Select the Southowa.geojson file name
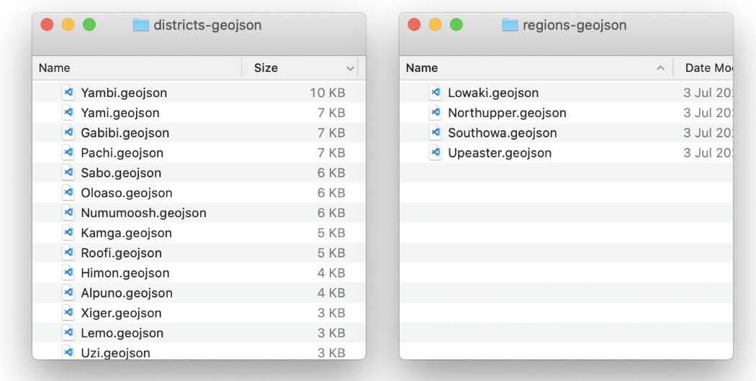Screen dimensions: 756x381 [503, 132]
